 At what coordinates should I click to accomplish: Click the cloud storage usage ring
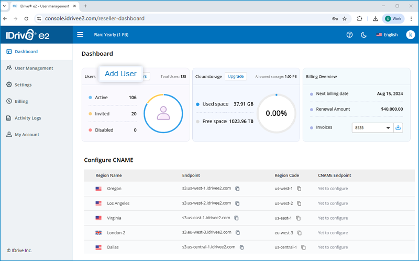(x=276, y=113)
